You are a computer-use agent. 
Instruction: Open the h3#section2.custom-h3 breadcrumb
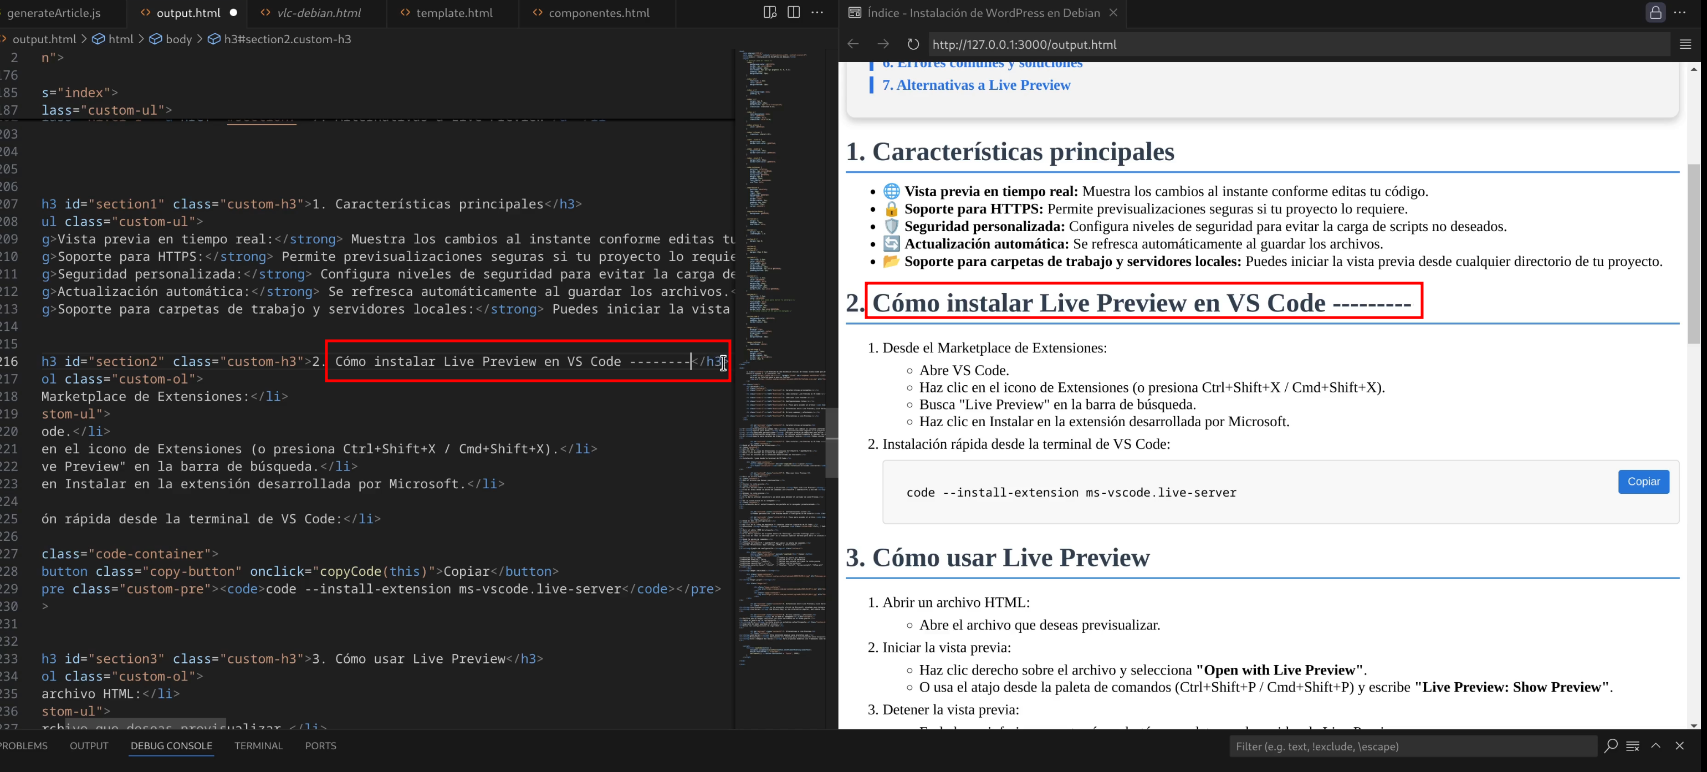point(280,39)
